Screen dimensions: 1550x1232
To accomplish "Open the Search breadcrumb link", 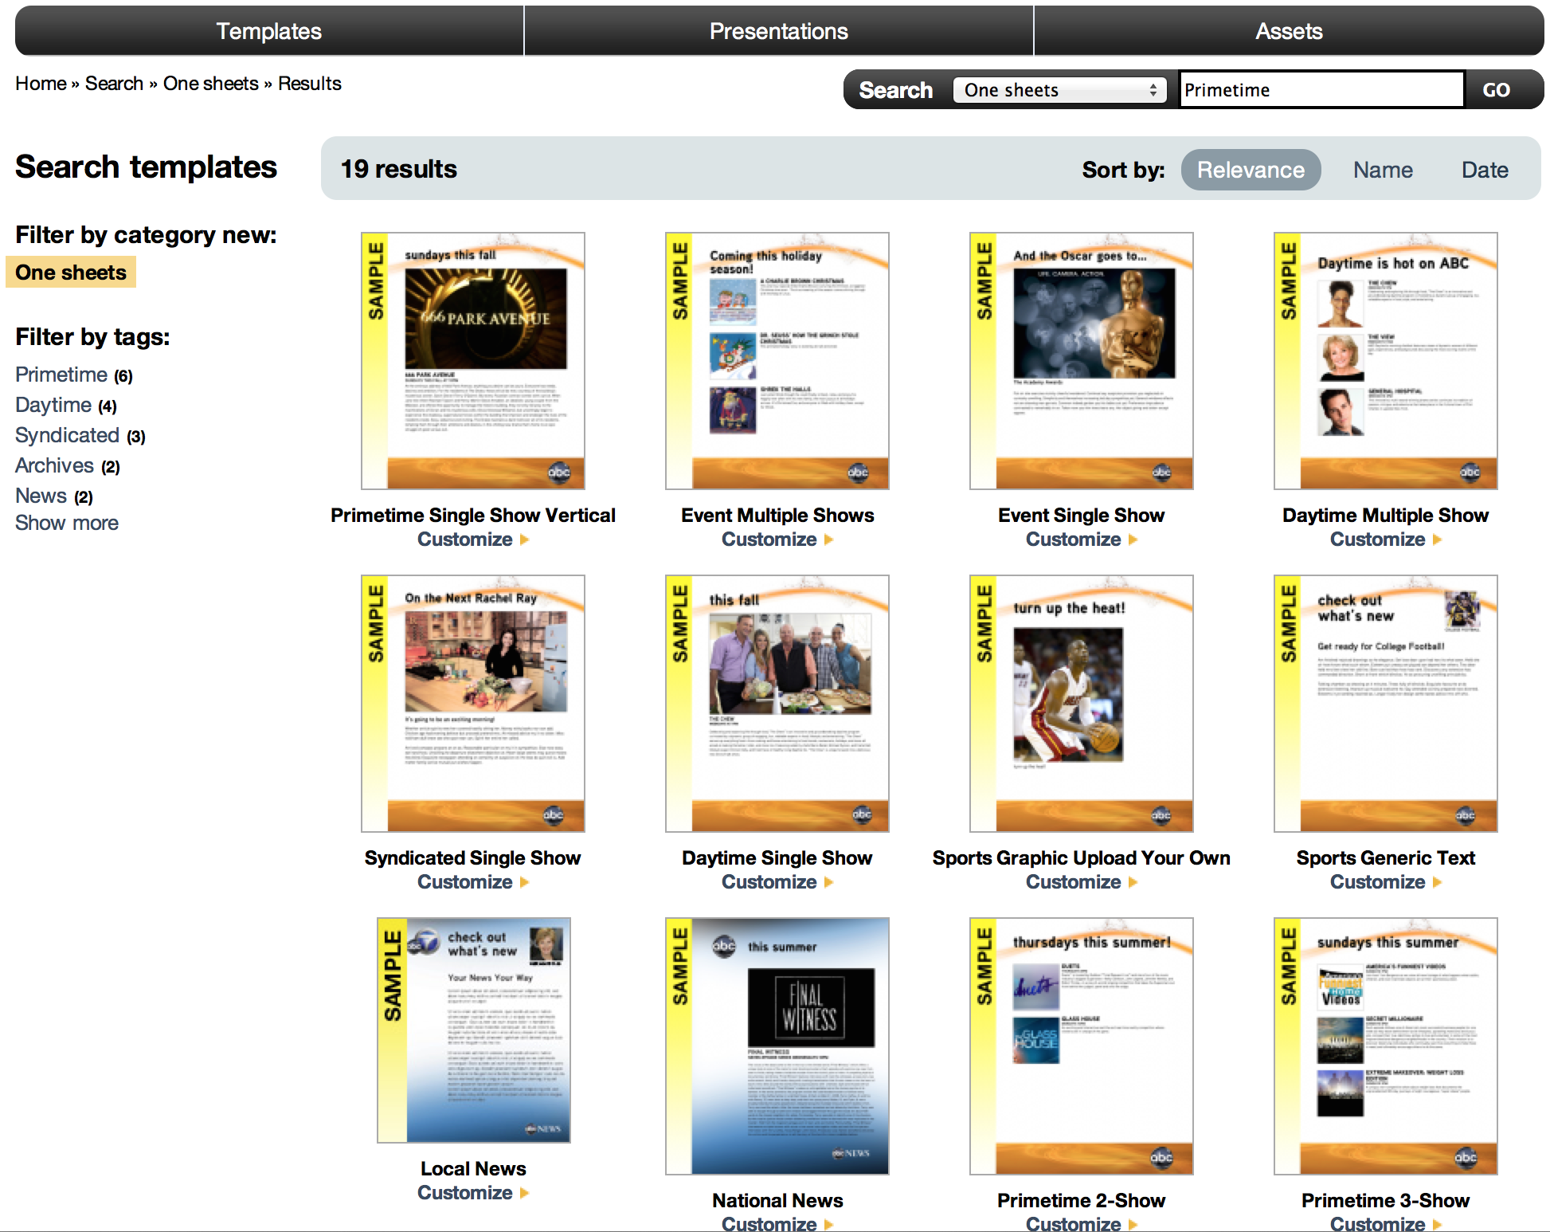I will click(x=114, y=84).
